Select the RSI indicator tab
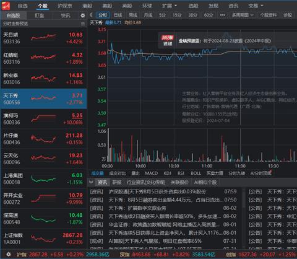 click(181, 173)
